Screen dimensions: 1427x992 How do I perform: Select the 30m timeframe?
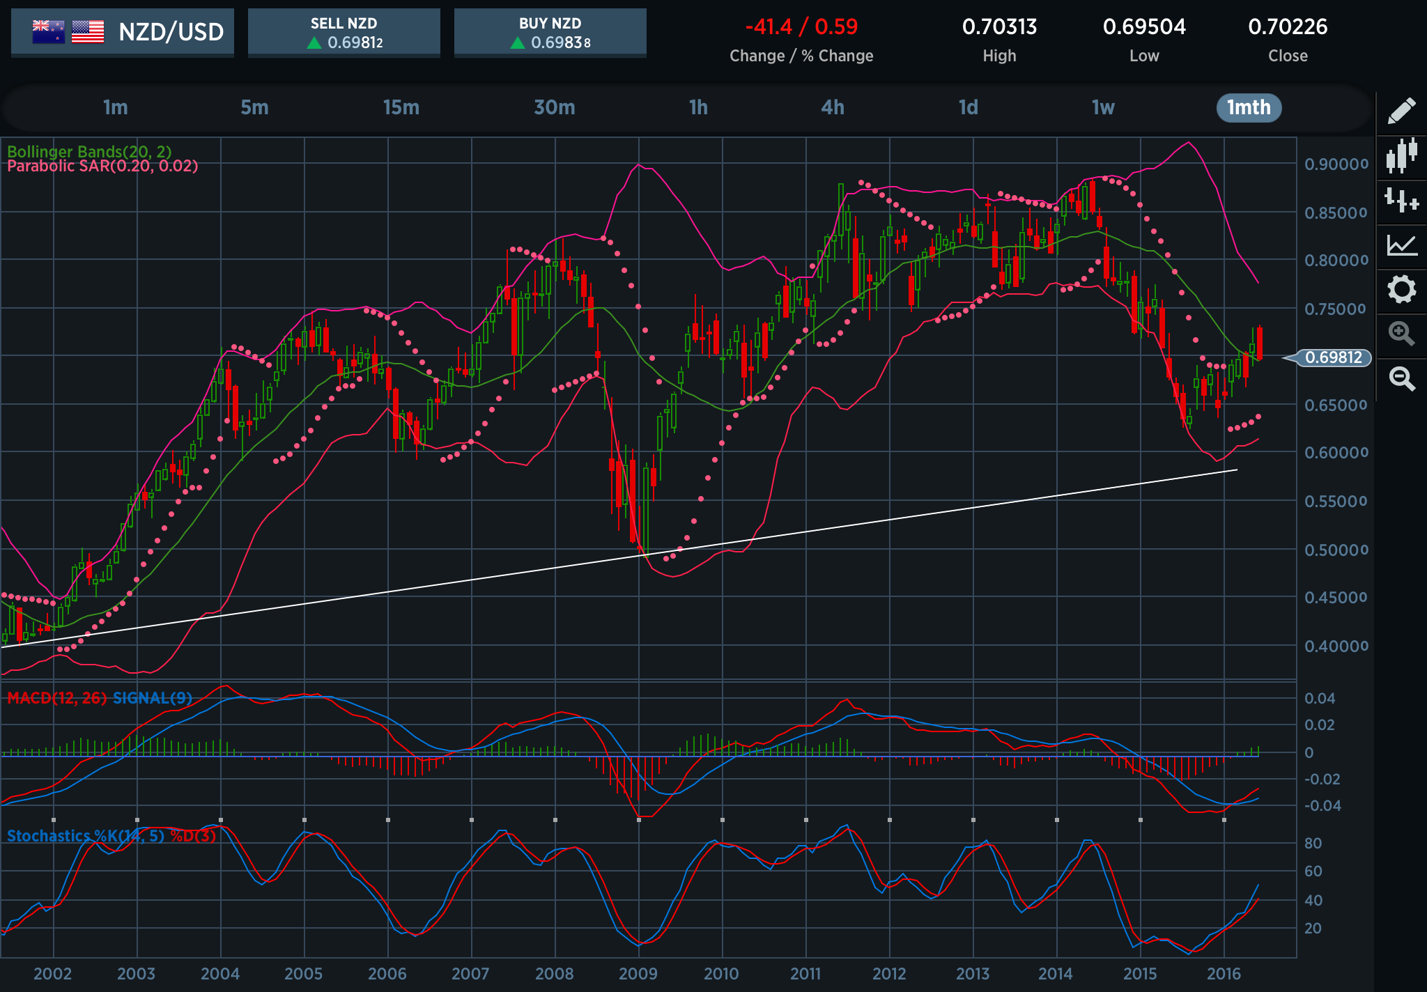click(x=555, y=107)
